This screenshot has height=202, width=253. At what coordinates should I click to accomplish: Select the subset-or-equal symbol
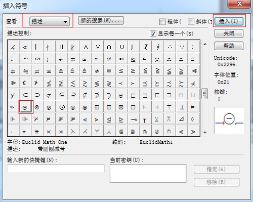62,95
